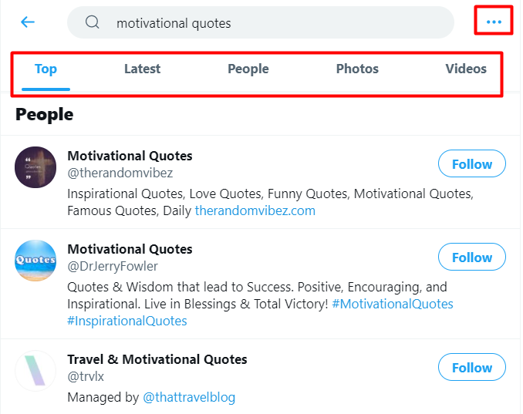Switch to the People tab
The width and height of the screenshot is (523, 414).
248,69
